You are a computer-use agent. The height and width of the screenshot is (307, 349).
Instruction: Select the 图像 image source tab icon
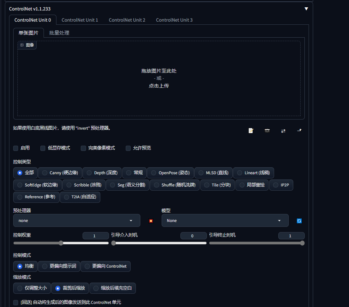(27, 45)
